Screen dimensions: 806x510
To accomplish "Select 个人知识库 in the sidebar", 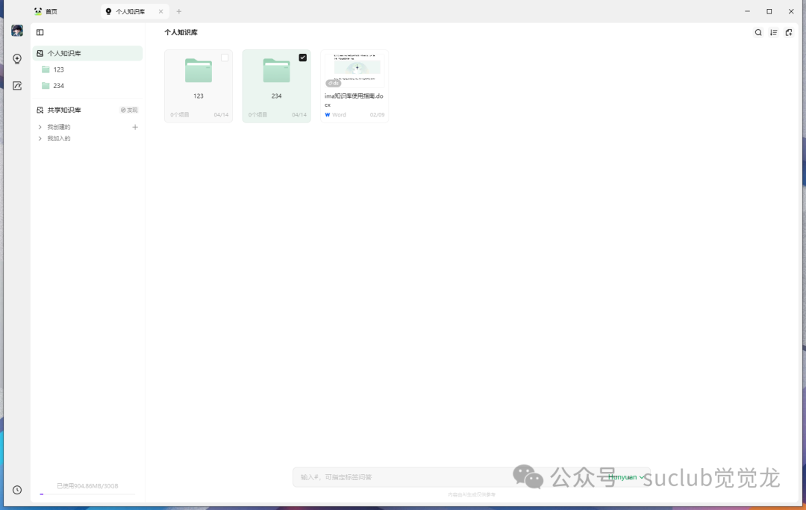I will [x=87, y=54].
